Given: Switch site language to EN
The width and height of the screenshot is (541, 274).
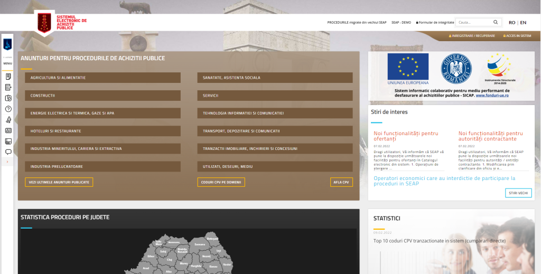Looking at the screenshot, I should pos(523,23).
